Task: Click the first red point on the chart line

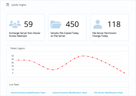Action: (19, 60)
